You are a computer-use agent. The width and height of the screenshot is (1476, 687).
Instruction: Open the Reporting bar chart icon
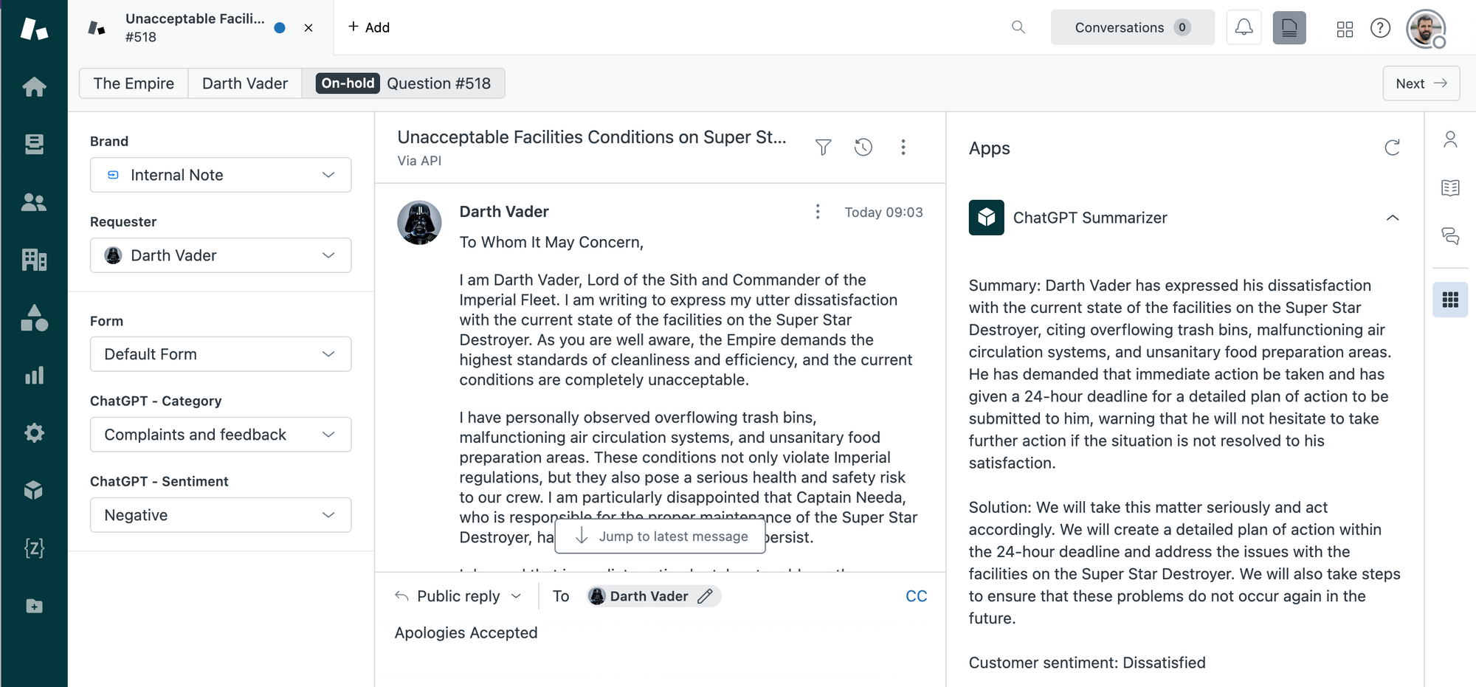pyautogui.click(x=34, y=376)
